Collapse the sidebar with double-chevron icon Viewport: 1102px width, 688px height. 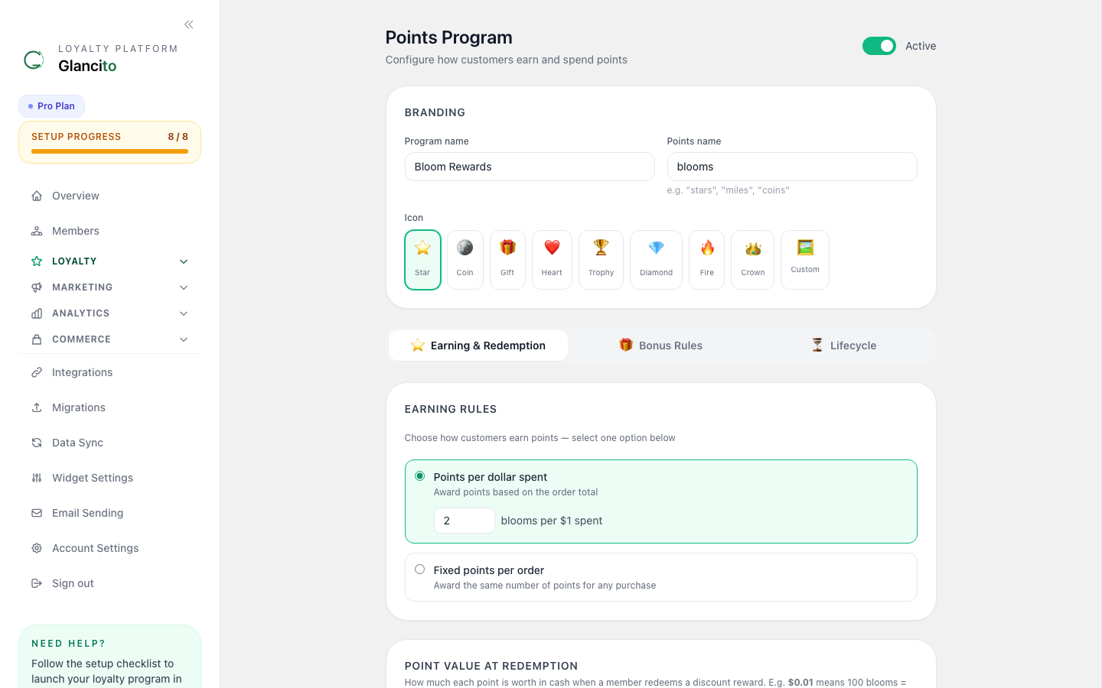189,24
